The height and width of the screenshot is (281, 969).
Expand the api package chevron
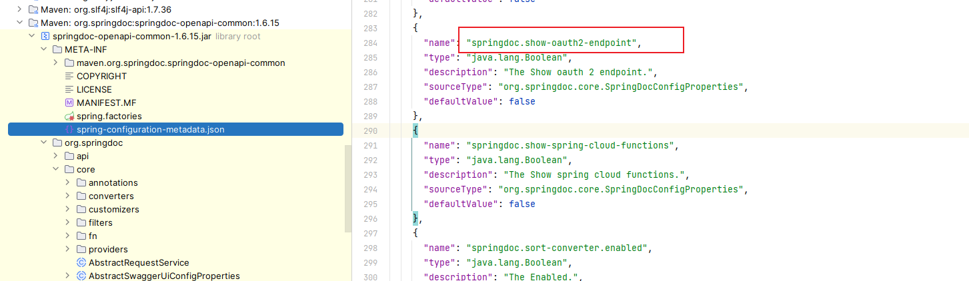pyautogui.click(x=55, y=156)
